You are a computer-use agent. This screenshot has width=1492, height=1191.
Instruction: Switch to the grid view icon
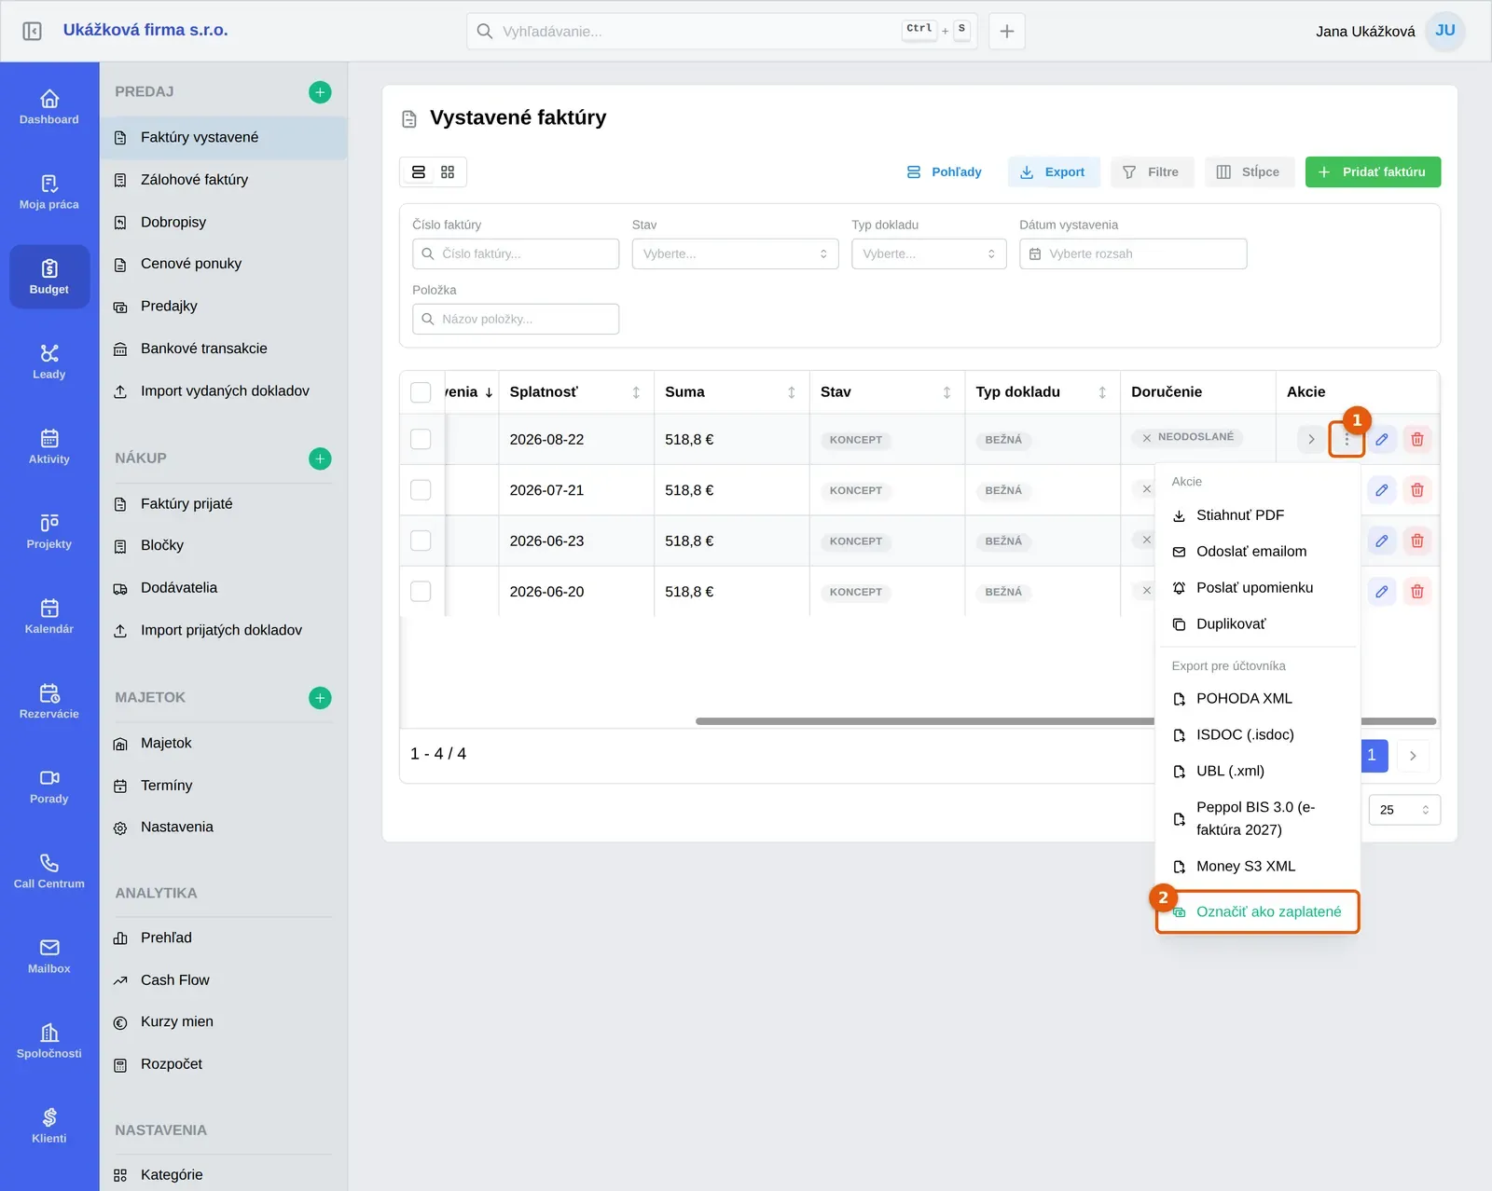(x=448, y=172)
